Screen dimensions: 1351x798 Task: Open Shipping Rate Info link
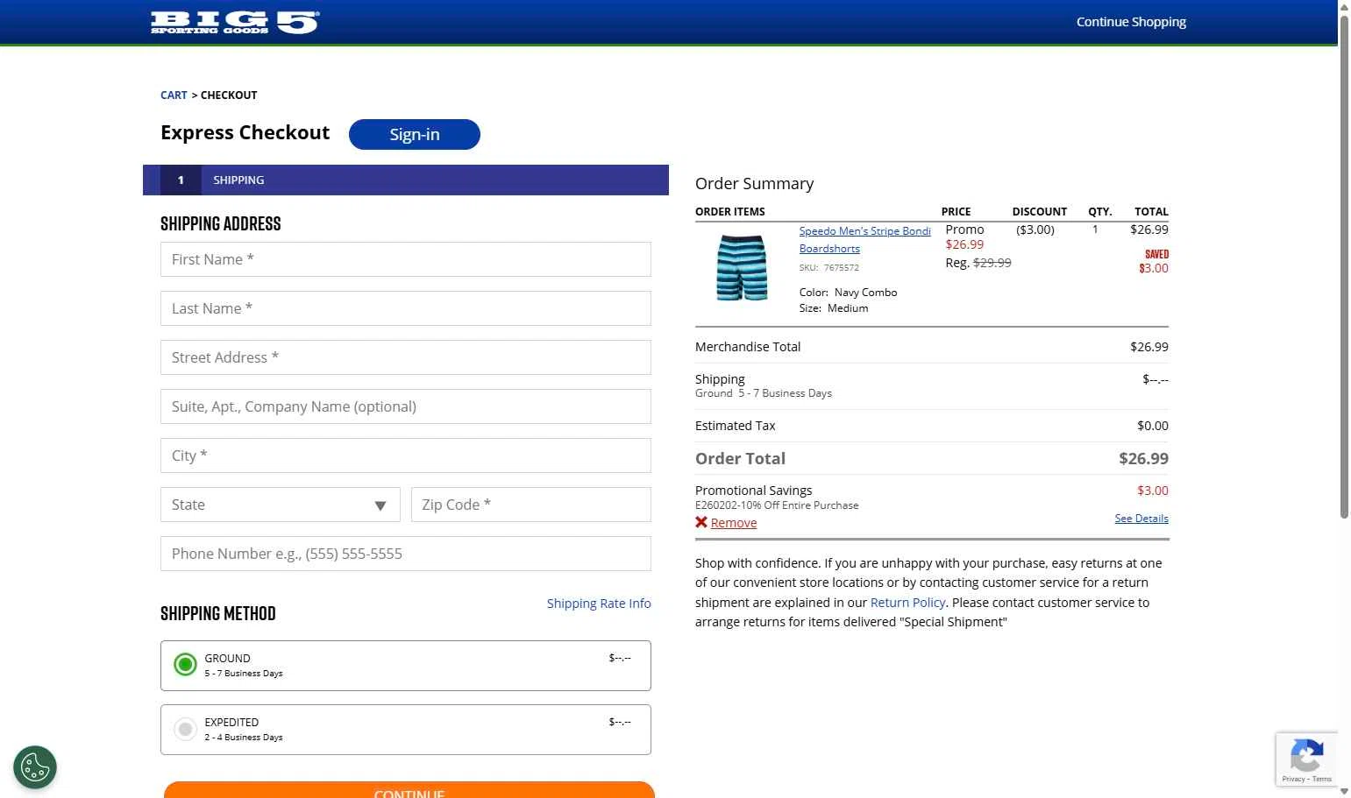599,604
